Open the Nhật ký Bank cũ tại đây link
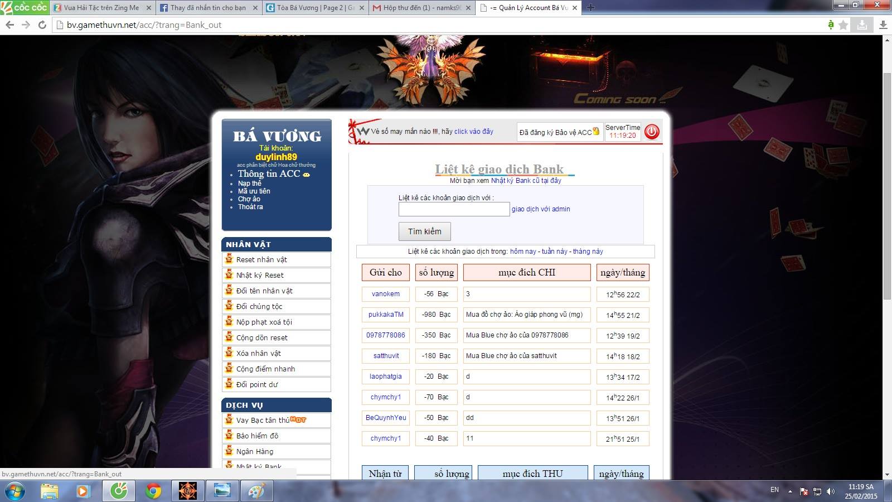This screenshot has width=892, height=502. [526, 181]
